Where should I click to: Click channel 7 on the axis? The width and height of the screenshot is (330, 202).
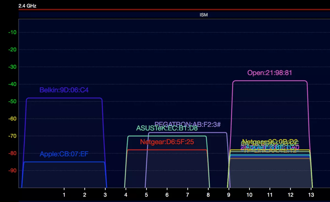click(188, 195)
